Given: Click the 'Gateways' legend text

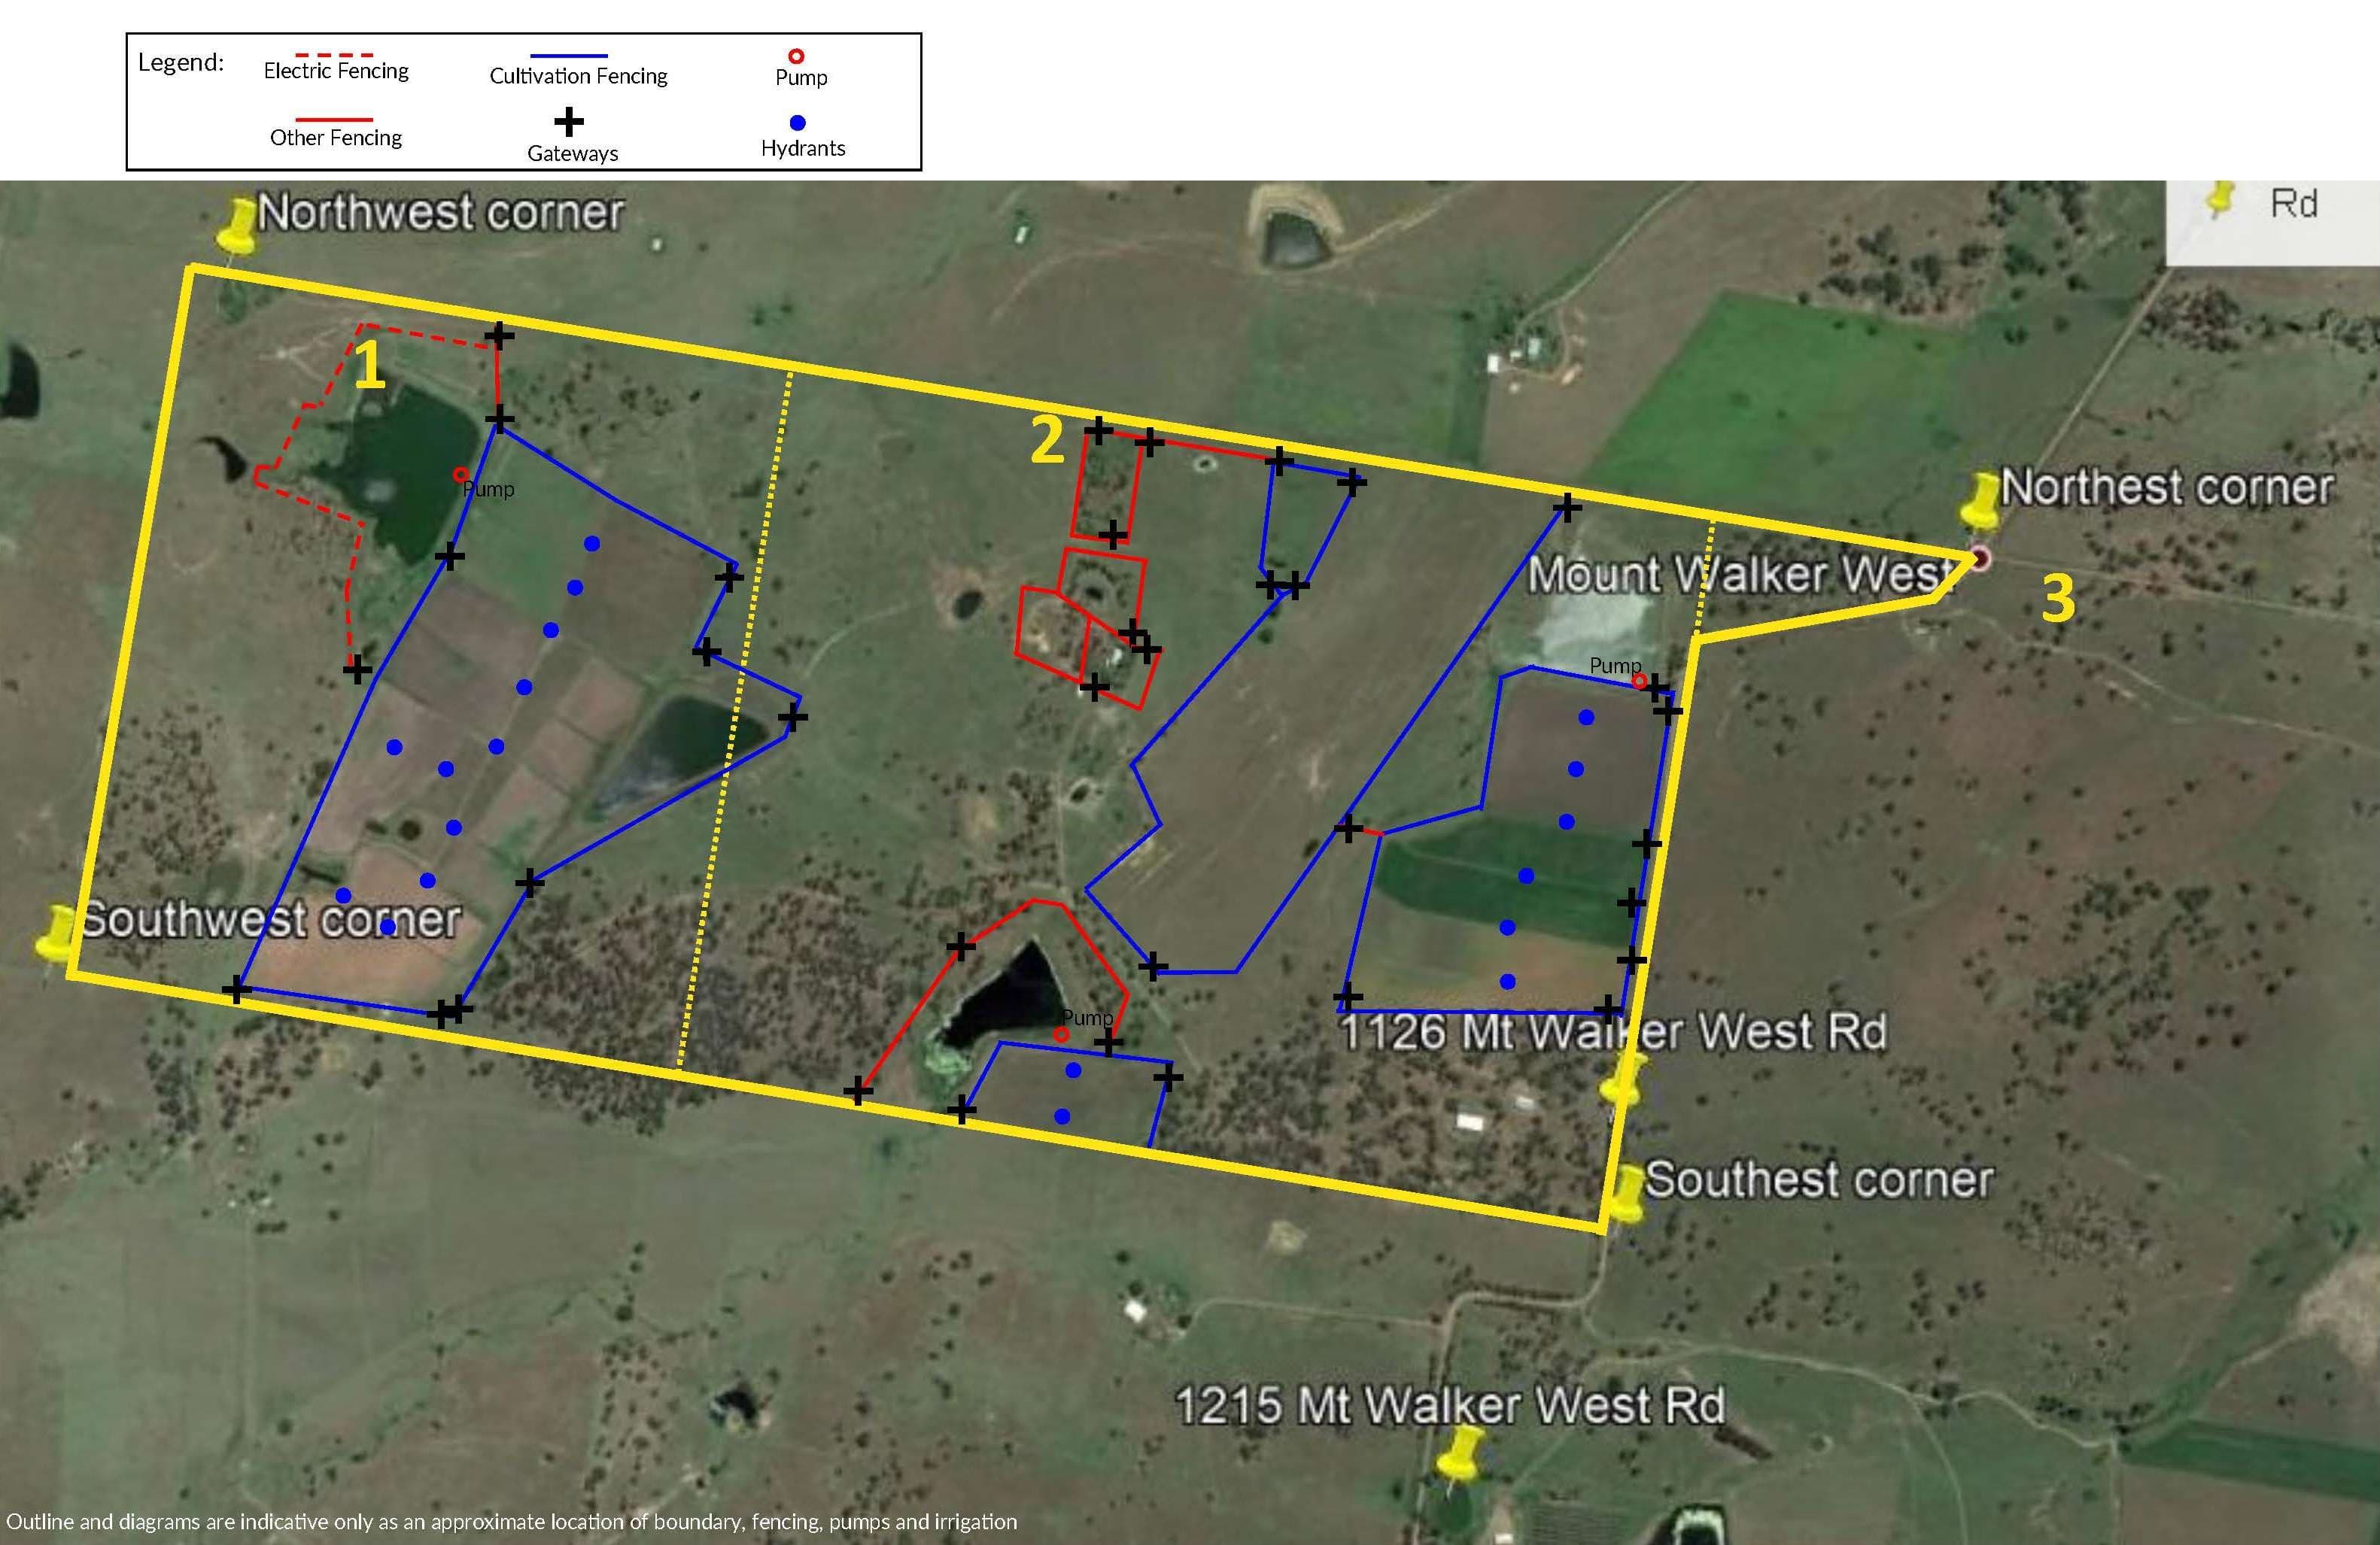Looking at the screenshot, I should tap(573, 154).
